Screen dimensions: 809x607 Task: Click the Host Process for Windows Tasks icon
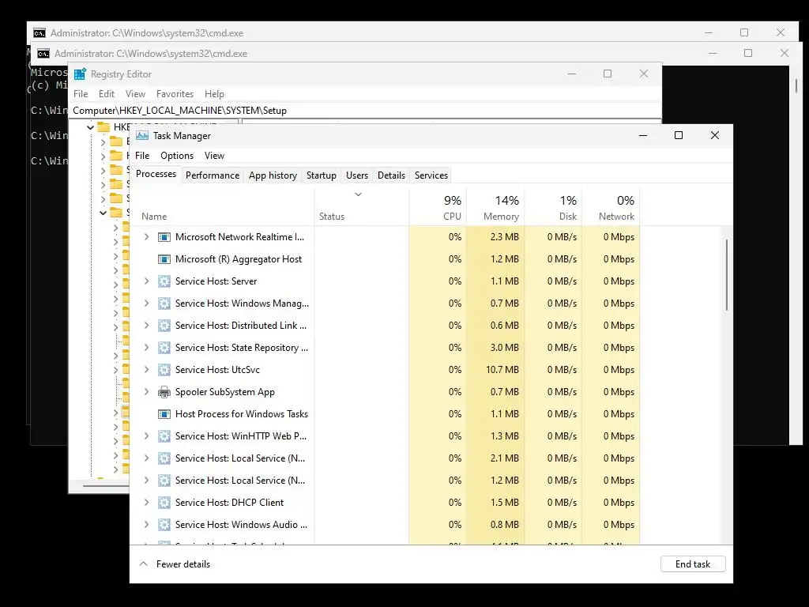tap(164, 414)
